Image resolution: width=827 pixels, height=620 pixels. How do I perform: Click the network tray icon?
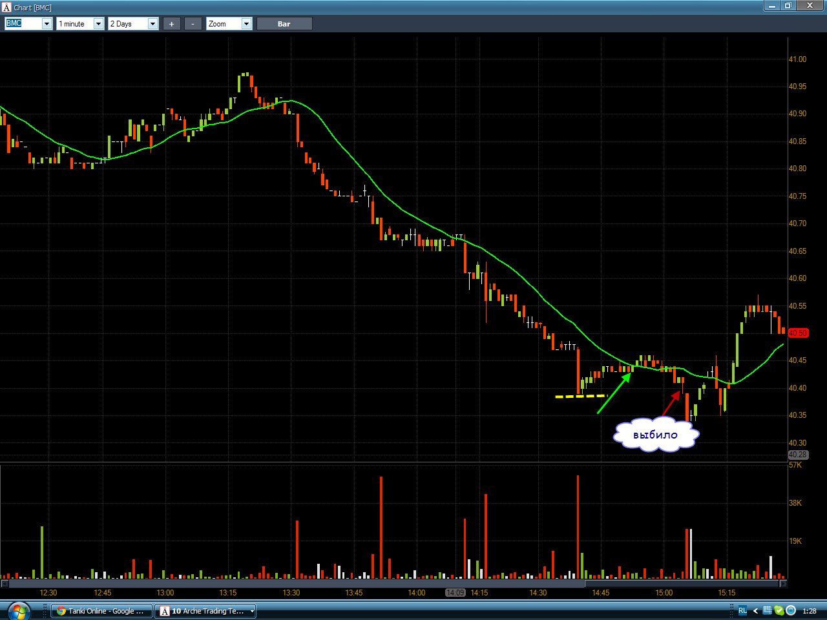pos(768,611)
